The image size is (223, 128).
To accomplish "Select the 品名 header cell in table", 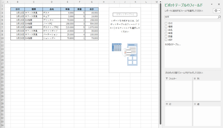I will point(52,9).
